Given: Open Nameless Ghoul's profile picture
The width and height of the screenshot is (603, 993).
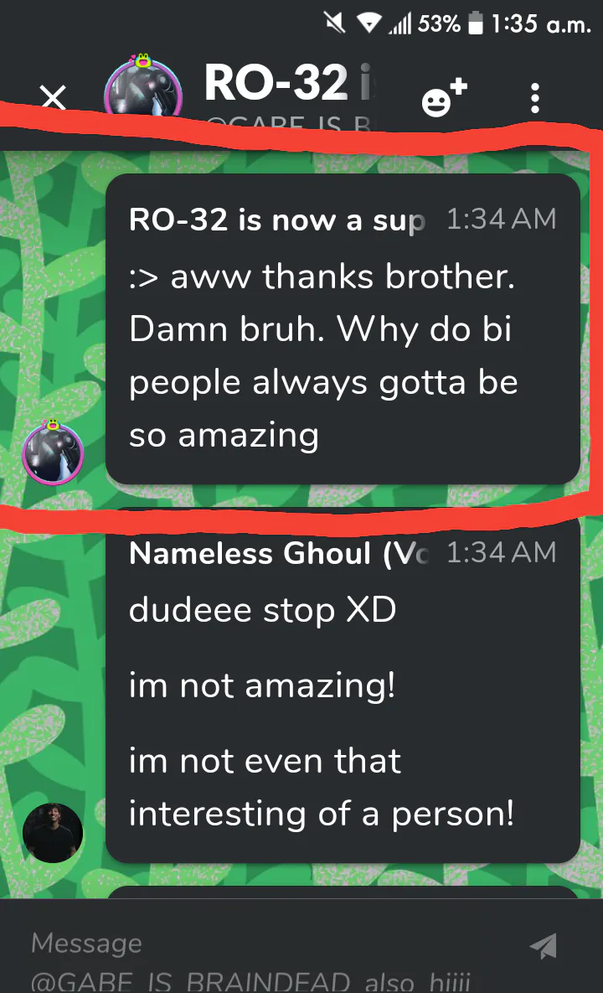Looking at the screenshot, I should tap(53, 833).
